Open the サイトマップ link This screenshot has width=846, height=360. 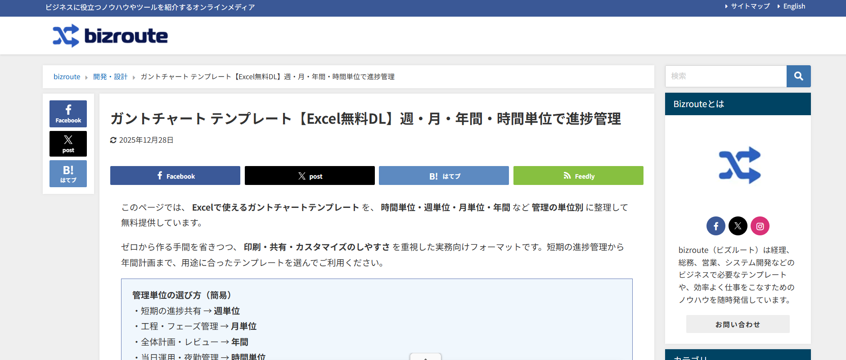pos(750,6)
